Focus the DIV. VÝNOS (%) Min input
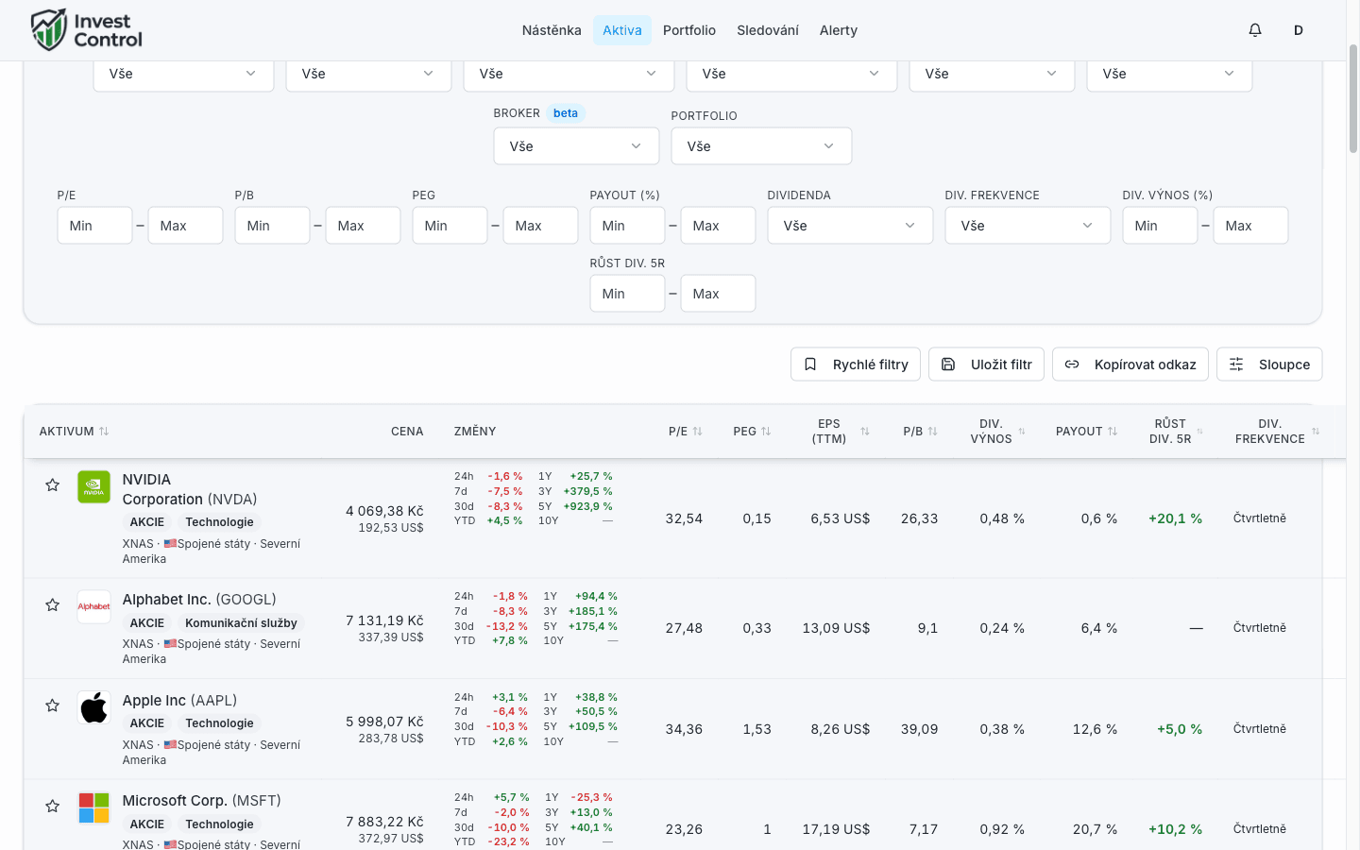1360x850 pixels. point(1160,226)
